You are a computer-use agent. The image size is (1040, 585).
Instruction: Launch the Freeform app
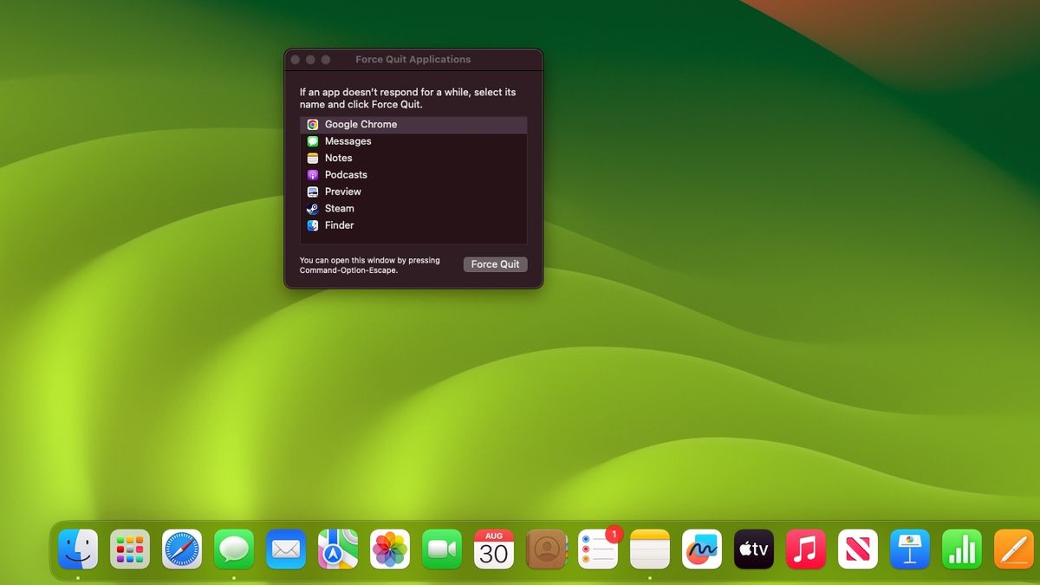tap(702, 549)
